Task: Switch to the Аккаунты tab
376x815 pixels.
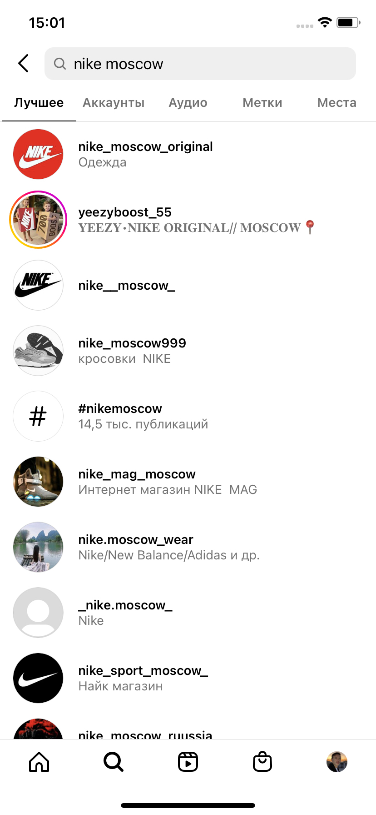Action: (114, 103)
